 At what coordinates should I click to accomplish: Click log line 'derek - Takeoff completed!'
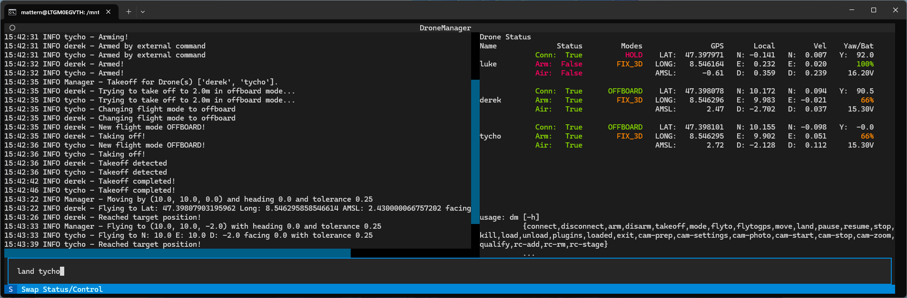point(90,181)
